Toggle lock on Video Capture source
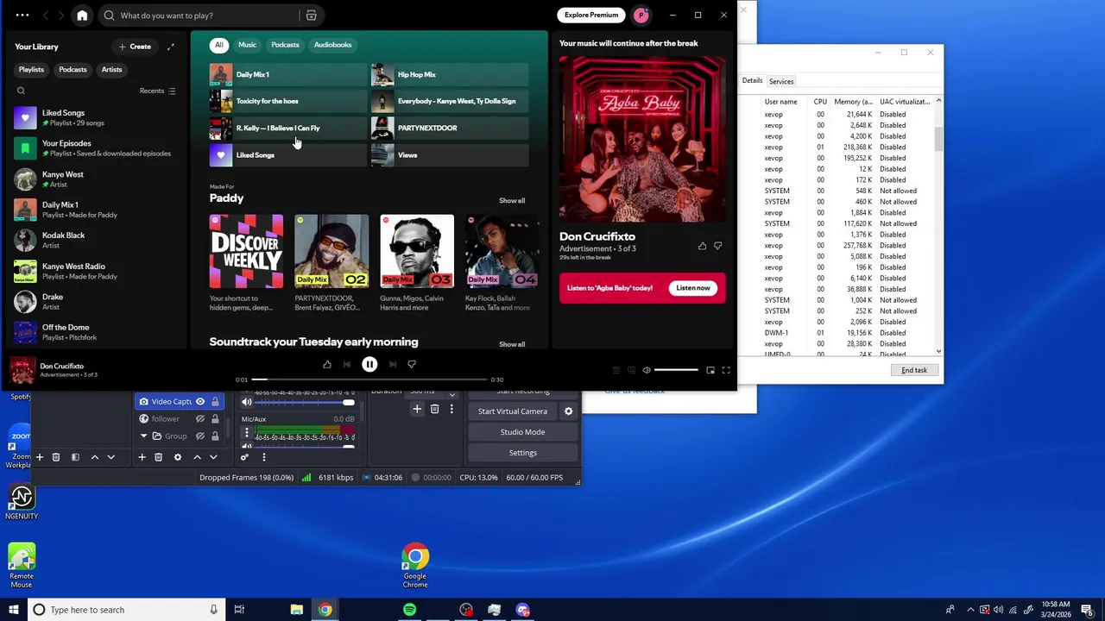 [x=215, y=401]
